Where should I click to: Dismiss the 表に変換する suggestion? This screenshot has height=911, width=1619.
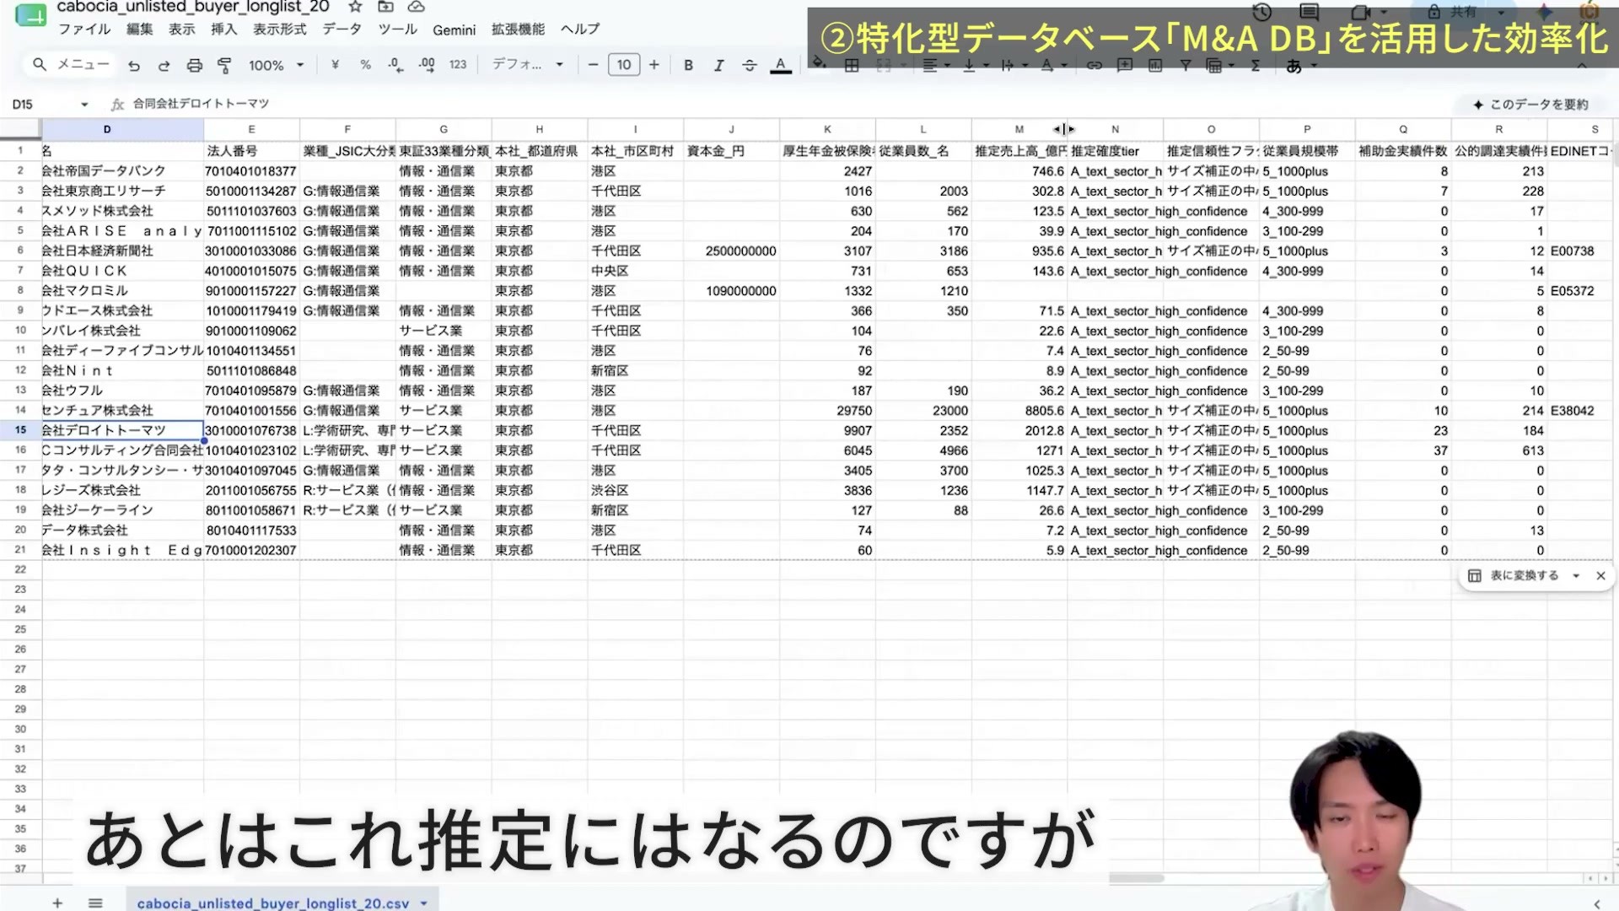coord(1600,575)
